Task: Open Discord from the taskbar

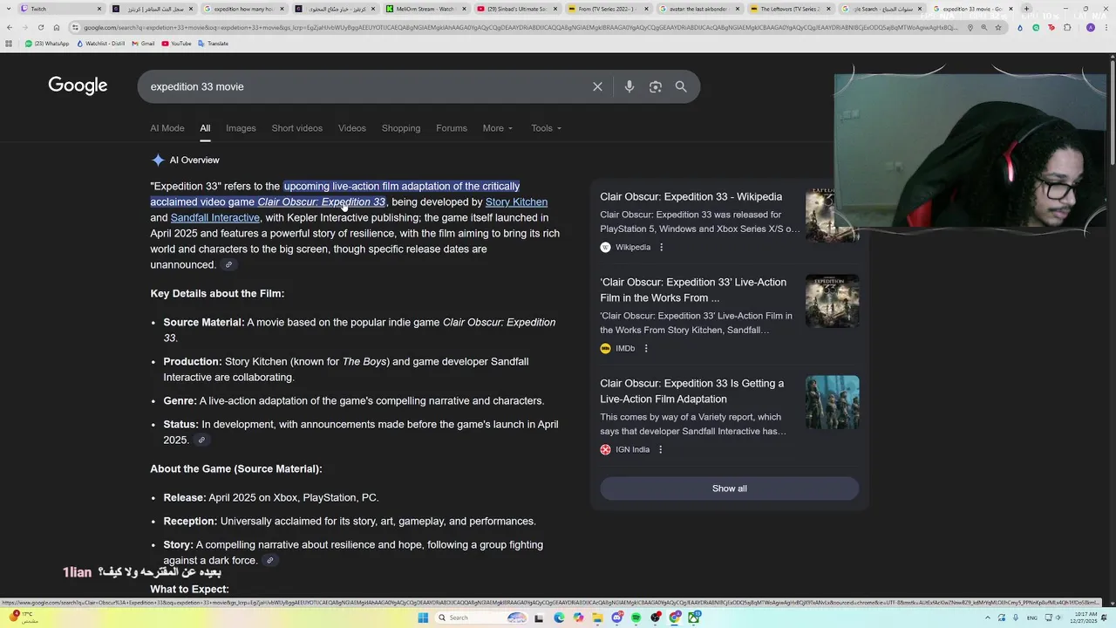Action: point(617,618)
